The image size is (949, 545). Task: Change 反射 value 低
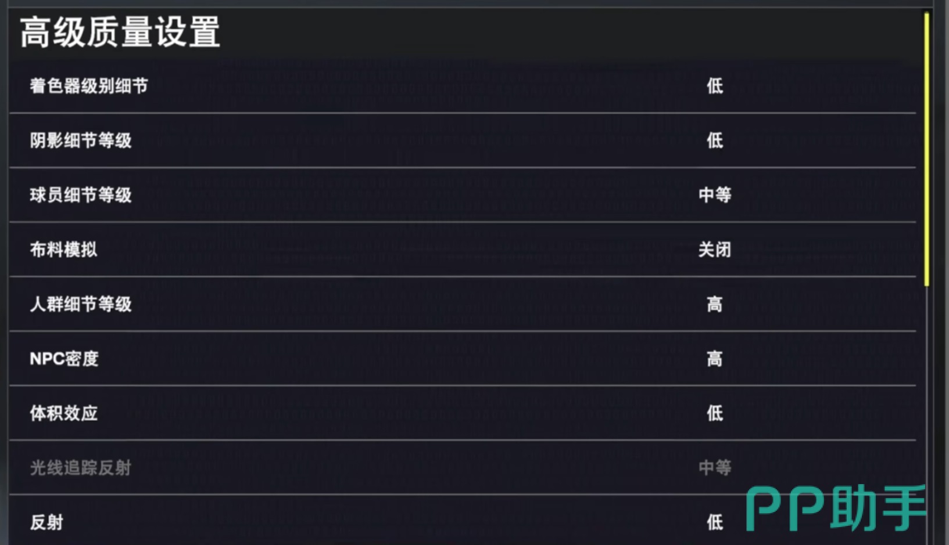pos(715,522)
